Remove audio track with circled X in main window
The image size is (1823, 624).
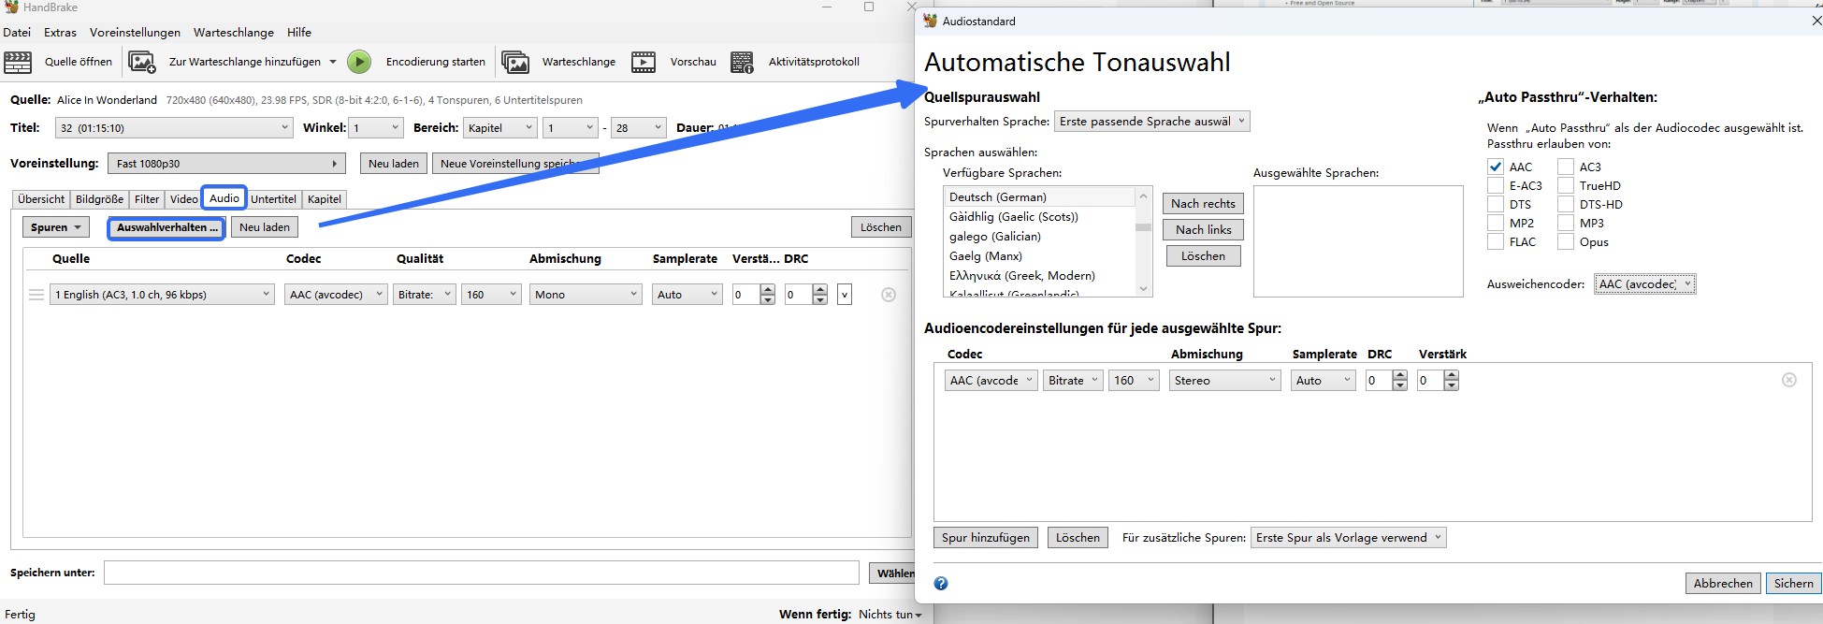(x=889, y=295)
